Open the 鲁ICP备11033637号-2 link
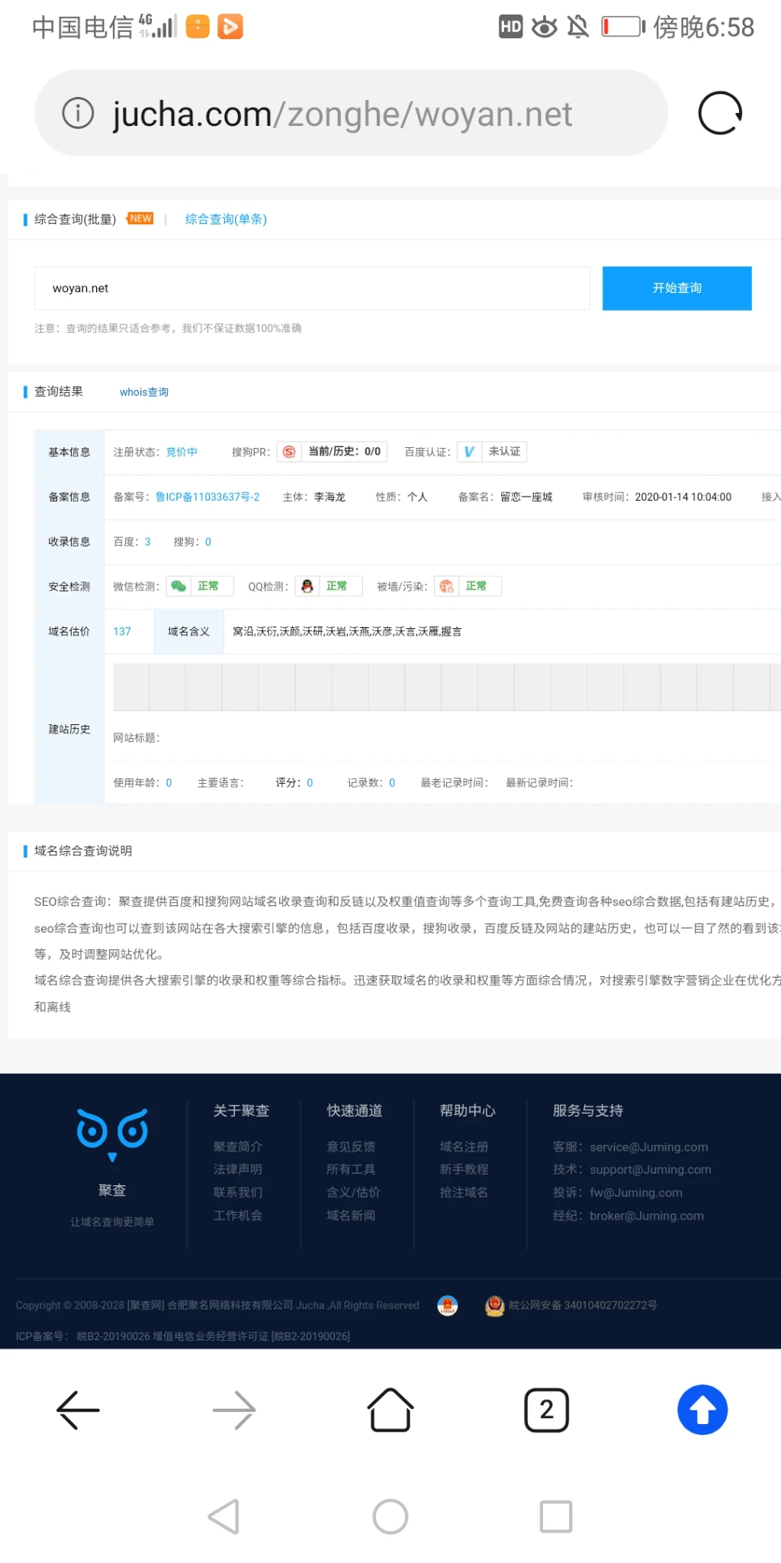781x1563 pixels. (x=207, y=497)
